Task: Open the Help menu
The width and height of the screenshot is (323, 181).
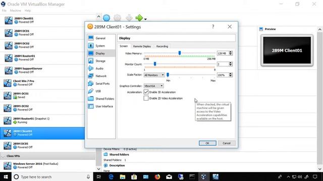Action: (x=28, y=11)
